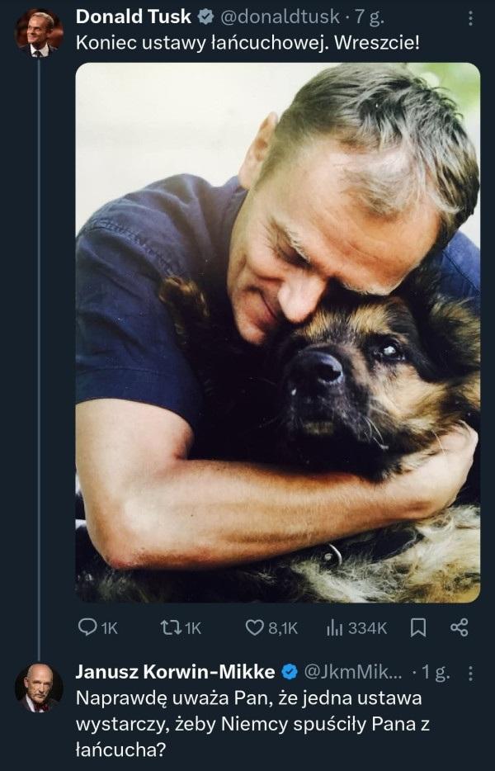Image resolution: width=495 pixels, height=771 pixels.
Task: Bookmark Donald Tusk's tweet
Action: pos(418,628)
